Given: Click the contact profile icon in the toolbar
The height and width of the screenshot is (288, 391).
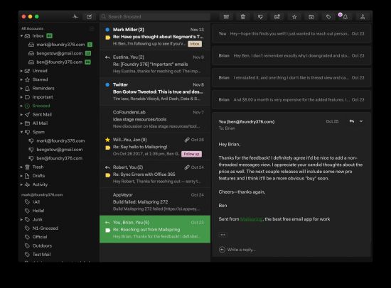Looking at the screenshot, I should click(x=363, y=17).
